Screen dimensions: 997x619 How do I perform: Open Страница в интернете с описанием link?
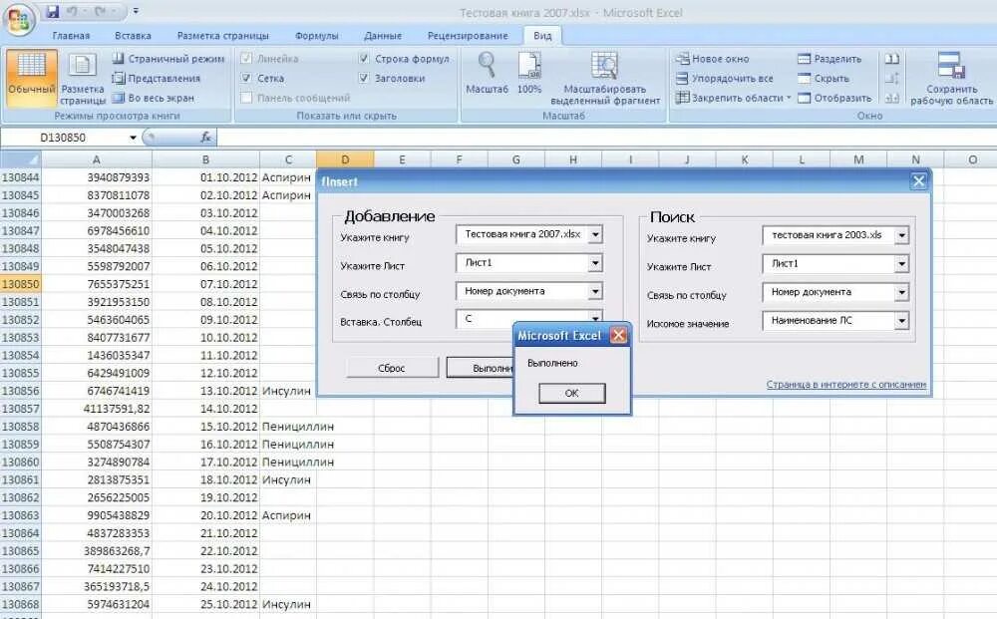(845, 385)
